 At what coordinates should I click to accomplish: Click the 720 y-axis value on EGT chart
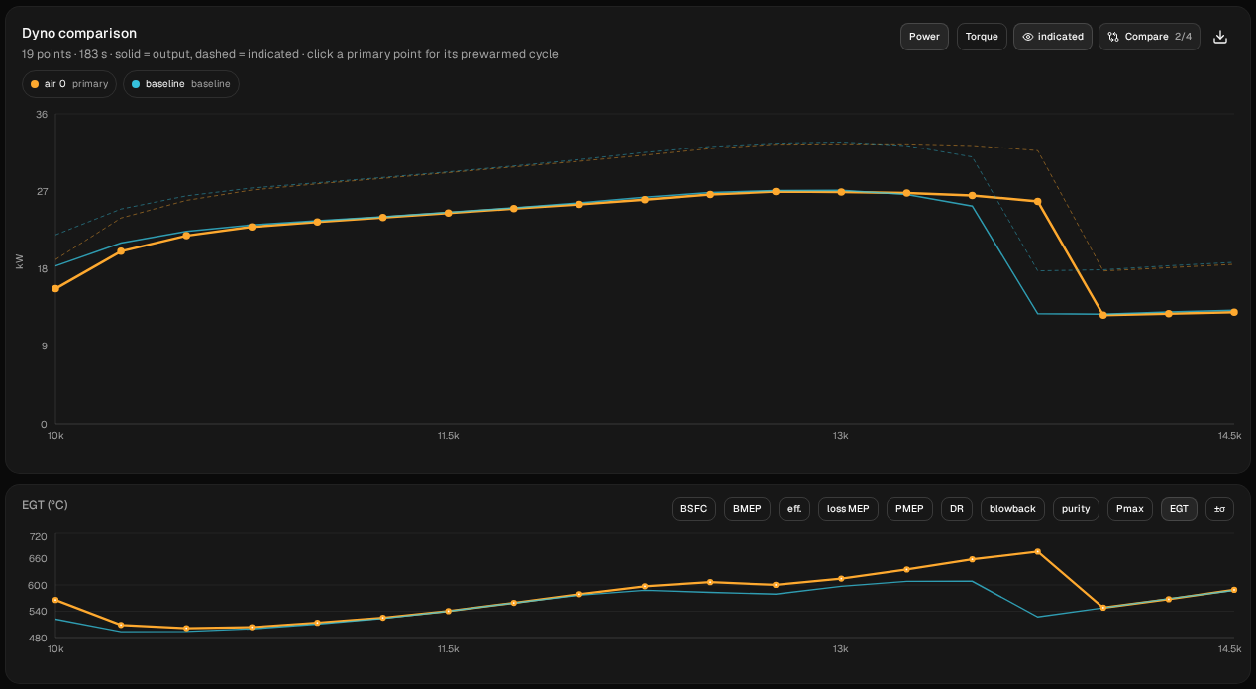(39, 536)
